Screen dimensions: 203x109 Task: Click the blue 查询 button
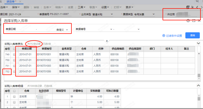[193, 35]
